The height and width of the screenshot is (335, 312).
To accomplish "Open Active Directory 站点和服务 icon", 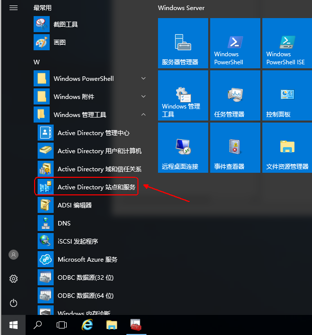I will tap(46, 187).
